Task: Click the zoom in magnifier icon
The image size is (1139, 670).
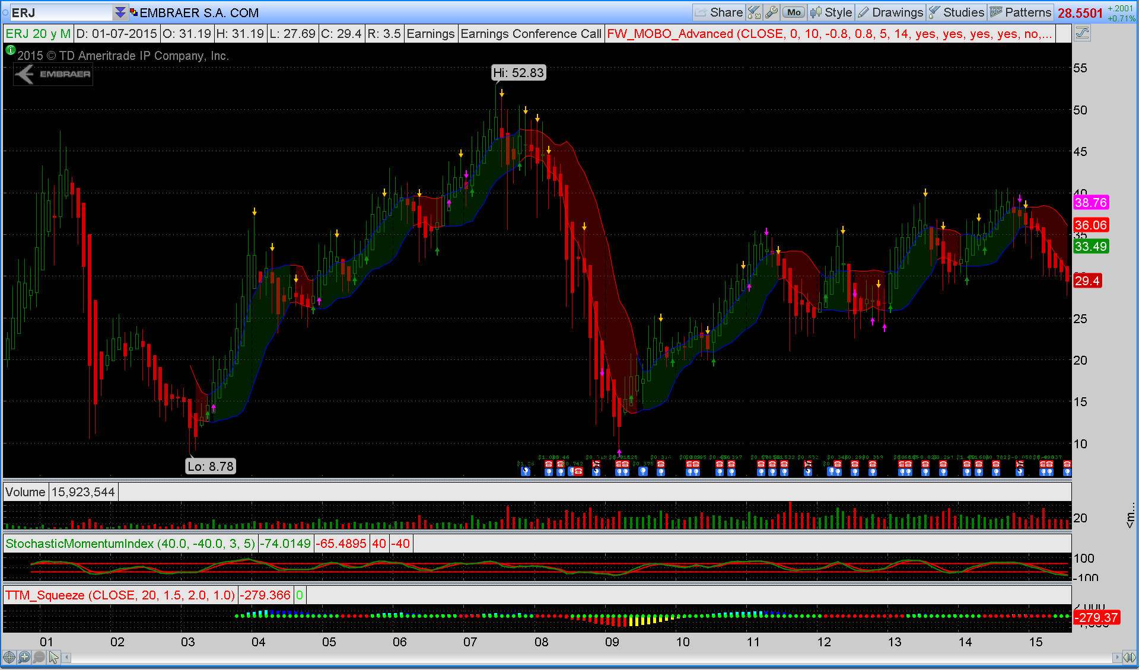Action: (x=24, y=657)
